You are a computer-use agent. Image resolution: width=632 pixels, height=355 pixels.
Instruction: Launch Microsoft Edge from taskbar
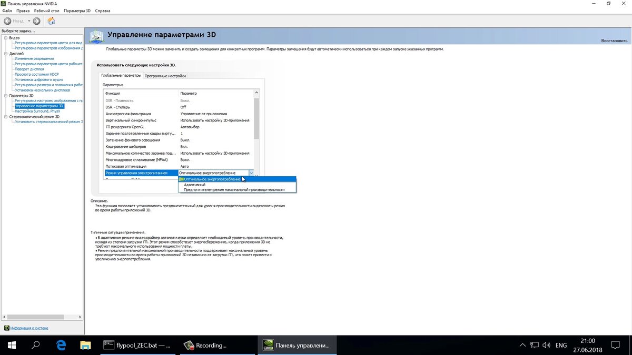click(61, 346)
